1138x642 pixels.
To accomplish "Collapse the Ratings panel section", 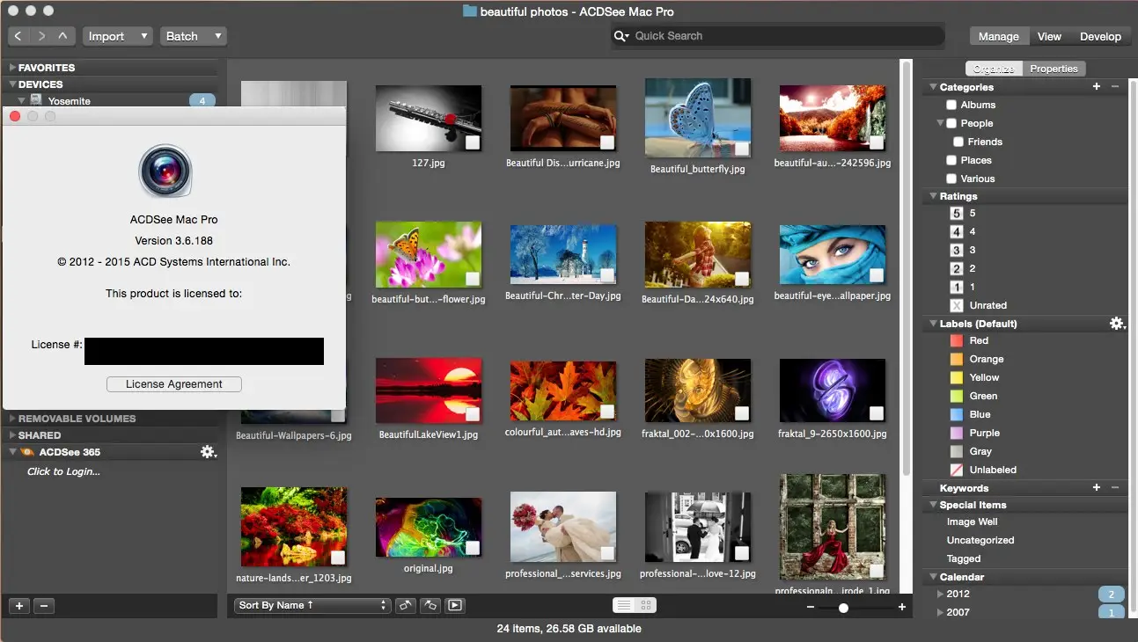I will click(x=933, y=196).
